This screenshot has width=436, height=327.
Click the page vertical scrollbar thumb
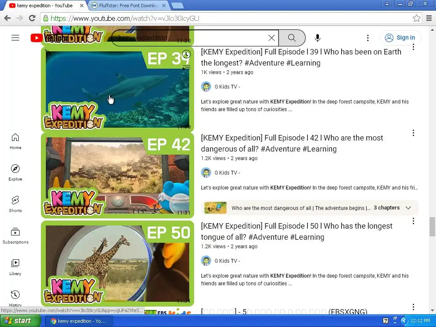[x=432, y=227]
